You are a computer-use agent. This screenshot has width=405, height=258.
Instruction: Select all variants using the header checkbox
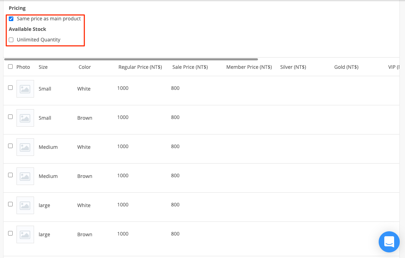[x=10, y=66]
